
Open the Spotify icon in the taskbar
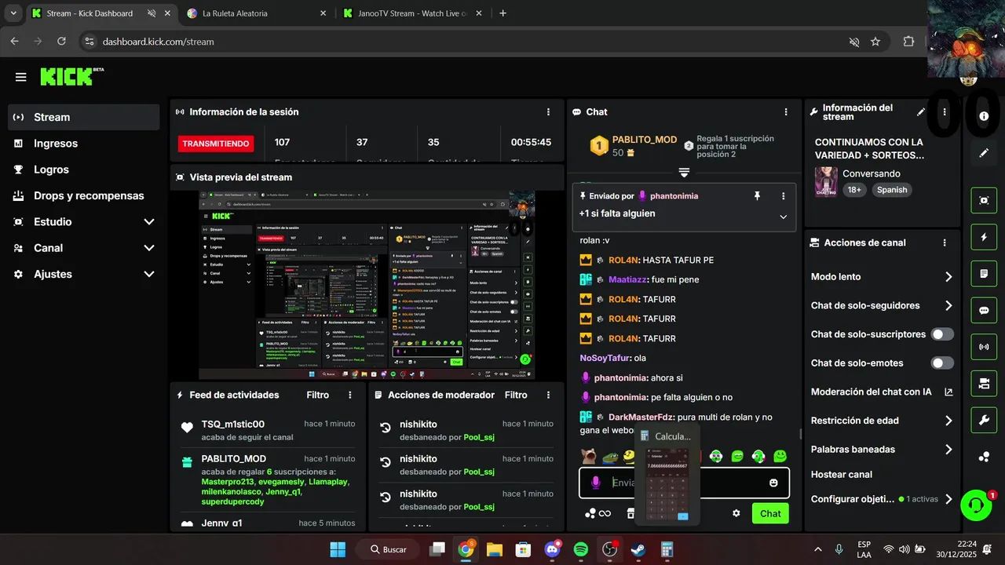point(581,549)
